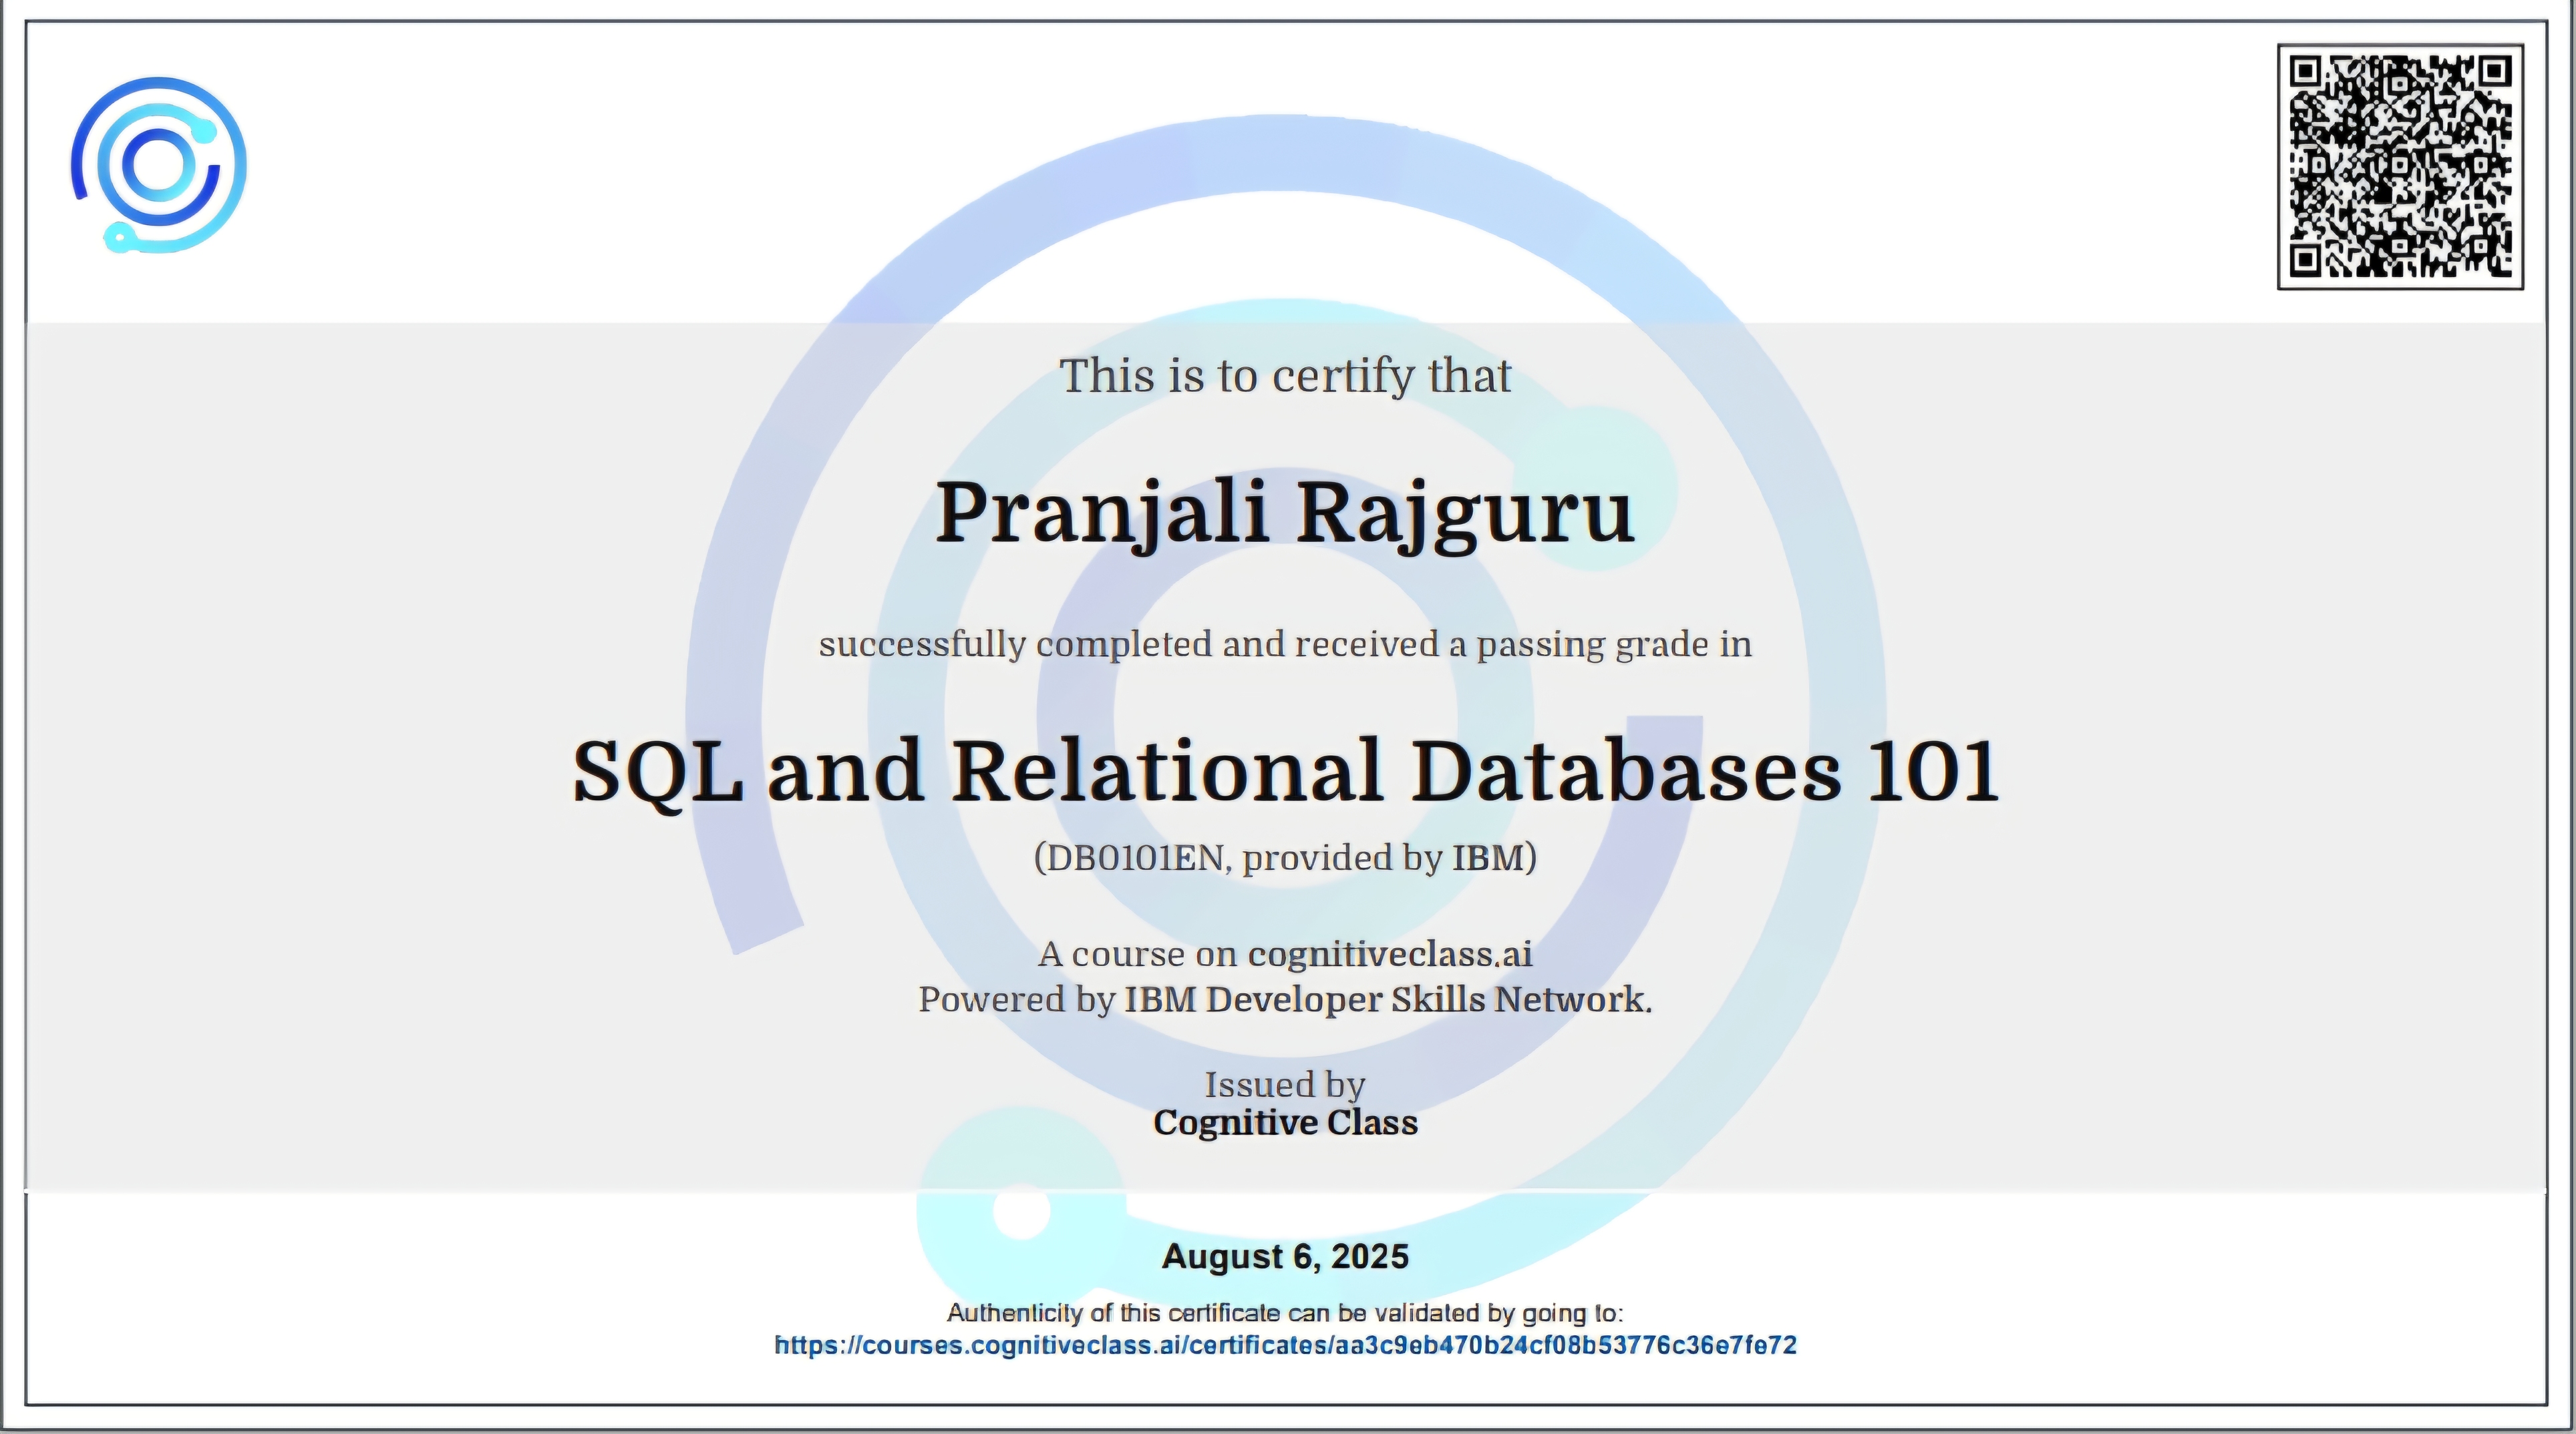
Task: Click the This is to certify that heading
Action: pyautogui.click(x=1283, y=377)
